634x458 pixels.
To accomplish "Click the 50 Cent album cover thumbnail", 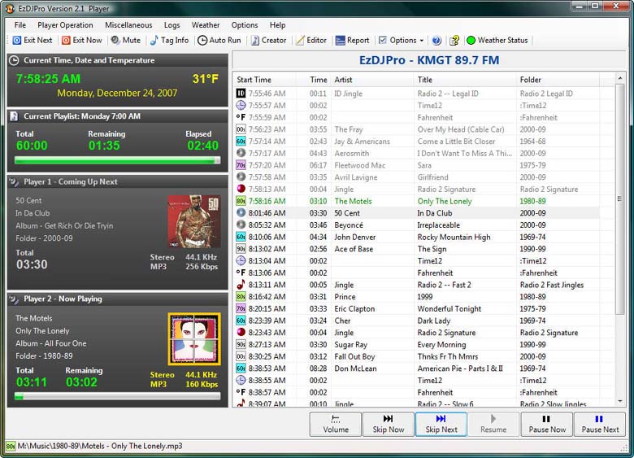I will pos(194,222).
